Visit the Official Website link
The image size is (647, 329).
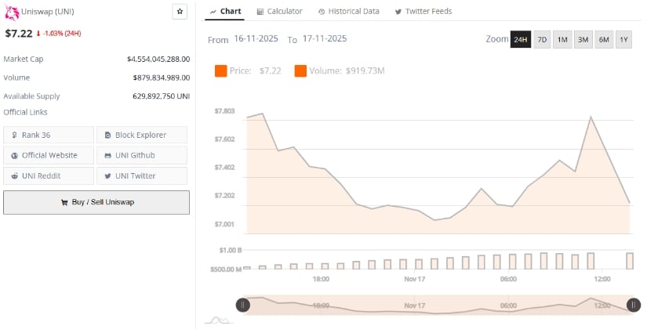(x=49, y=155)
